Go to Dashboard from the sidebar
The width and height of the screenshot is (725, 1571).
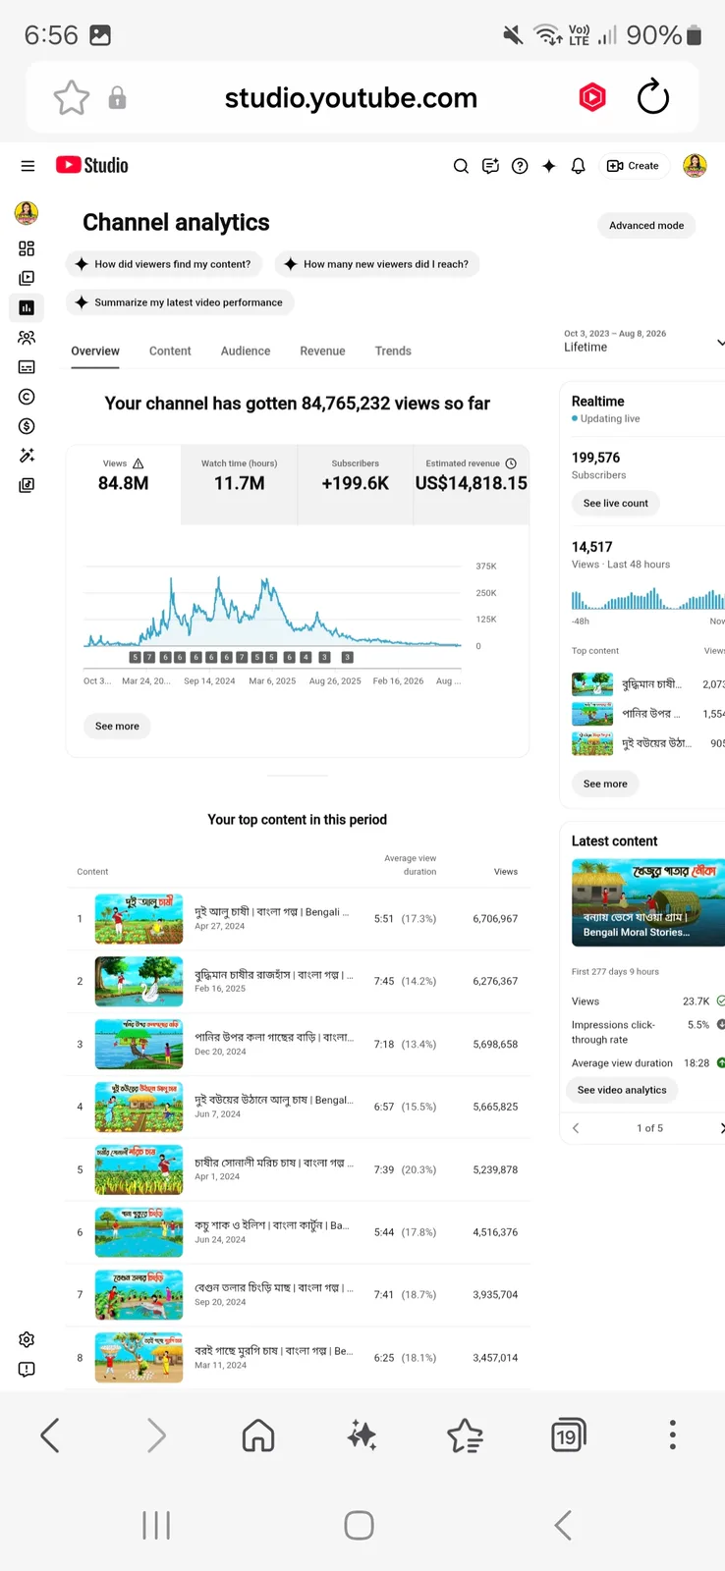click(x=27, y=248)
